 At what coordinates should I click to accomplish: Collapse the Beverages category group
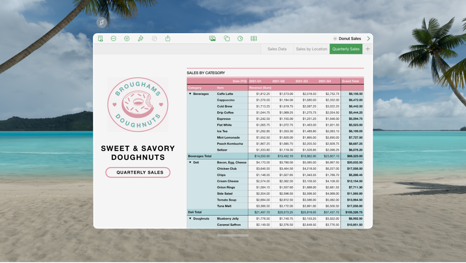pos(190,94)
